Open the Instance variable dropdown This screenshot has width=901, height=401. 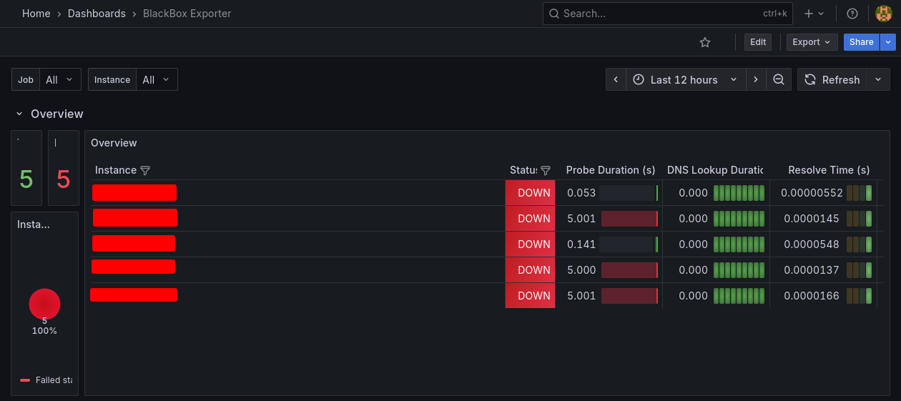[x=156, y=80]
